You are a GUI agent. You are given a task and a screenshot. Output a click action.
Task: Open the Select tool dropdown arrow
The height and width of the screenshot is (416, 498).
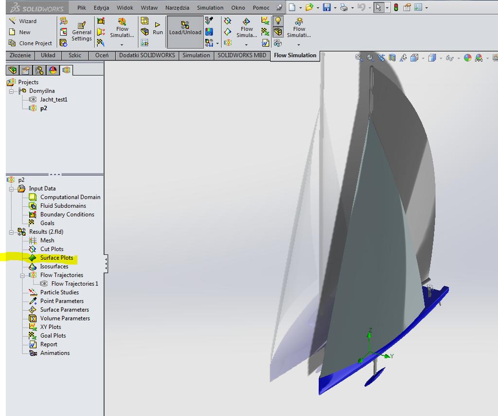(387, 8)
